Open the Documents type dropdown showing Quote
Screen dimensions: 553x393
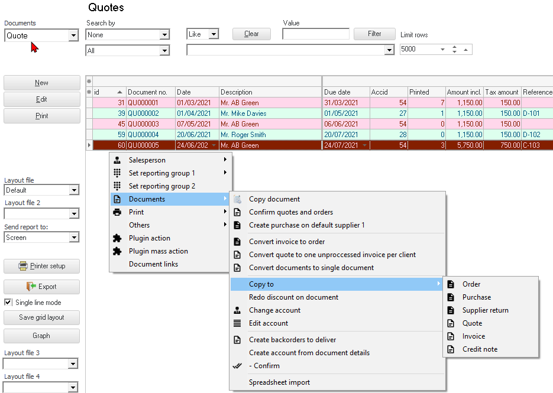(73, 36)
